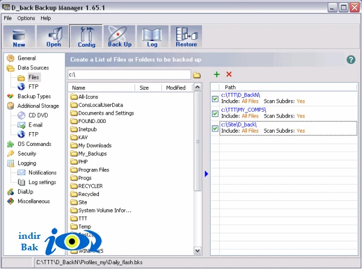362x269 pixels.
Task: Click the green plus add icon
Action: click(217, 74)
